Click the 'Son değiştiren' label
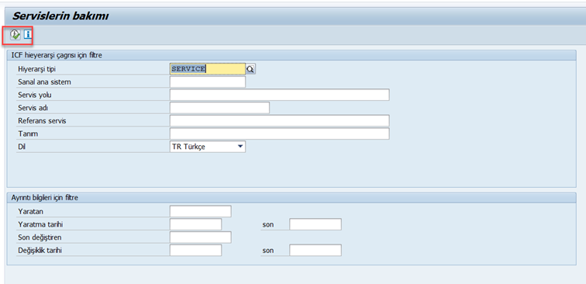Screen dimensions: 586x284 [x=40, y=237]
